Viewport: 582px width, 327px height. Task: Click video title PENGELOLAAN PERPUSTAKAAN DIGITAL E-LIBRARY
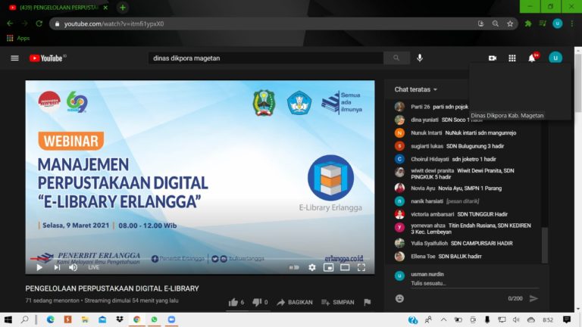click(112, 288)
